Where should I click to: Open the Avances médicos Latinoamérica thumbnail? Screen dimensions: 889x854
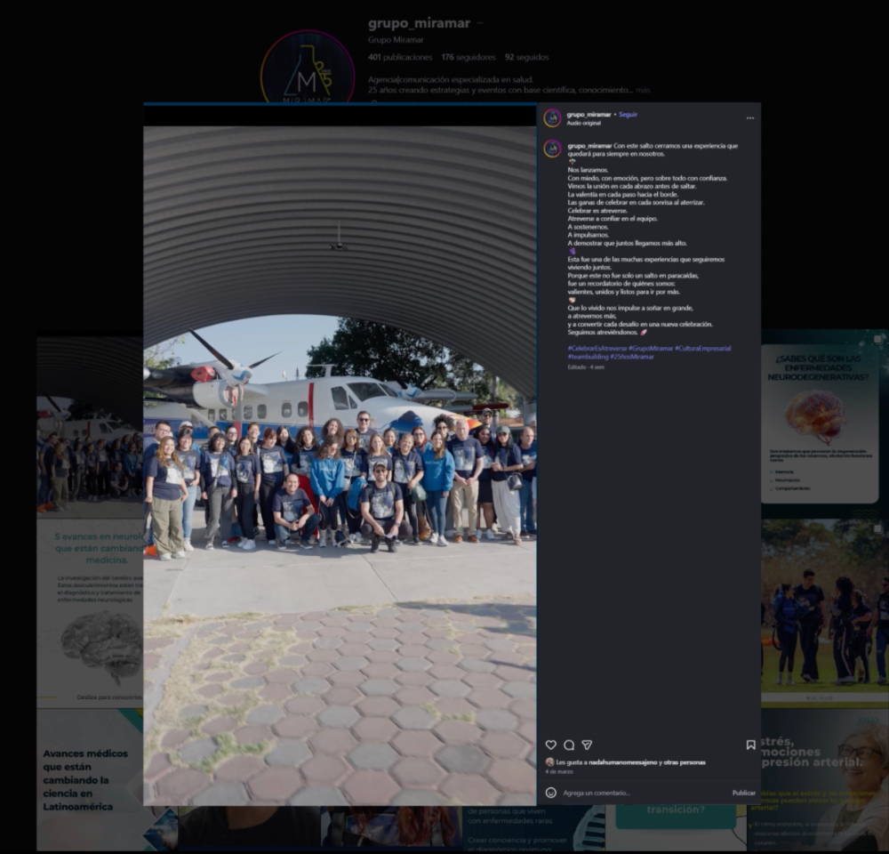point(90,779)
